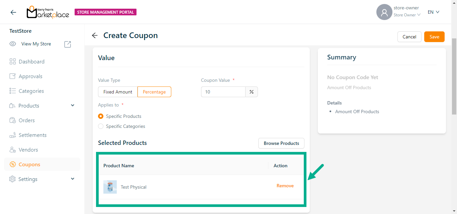This screenshot has height=214, width=457.
Task: Expand the Settings submenu chevron
Action: (73, 179)
